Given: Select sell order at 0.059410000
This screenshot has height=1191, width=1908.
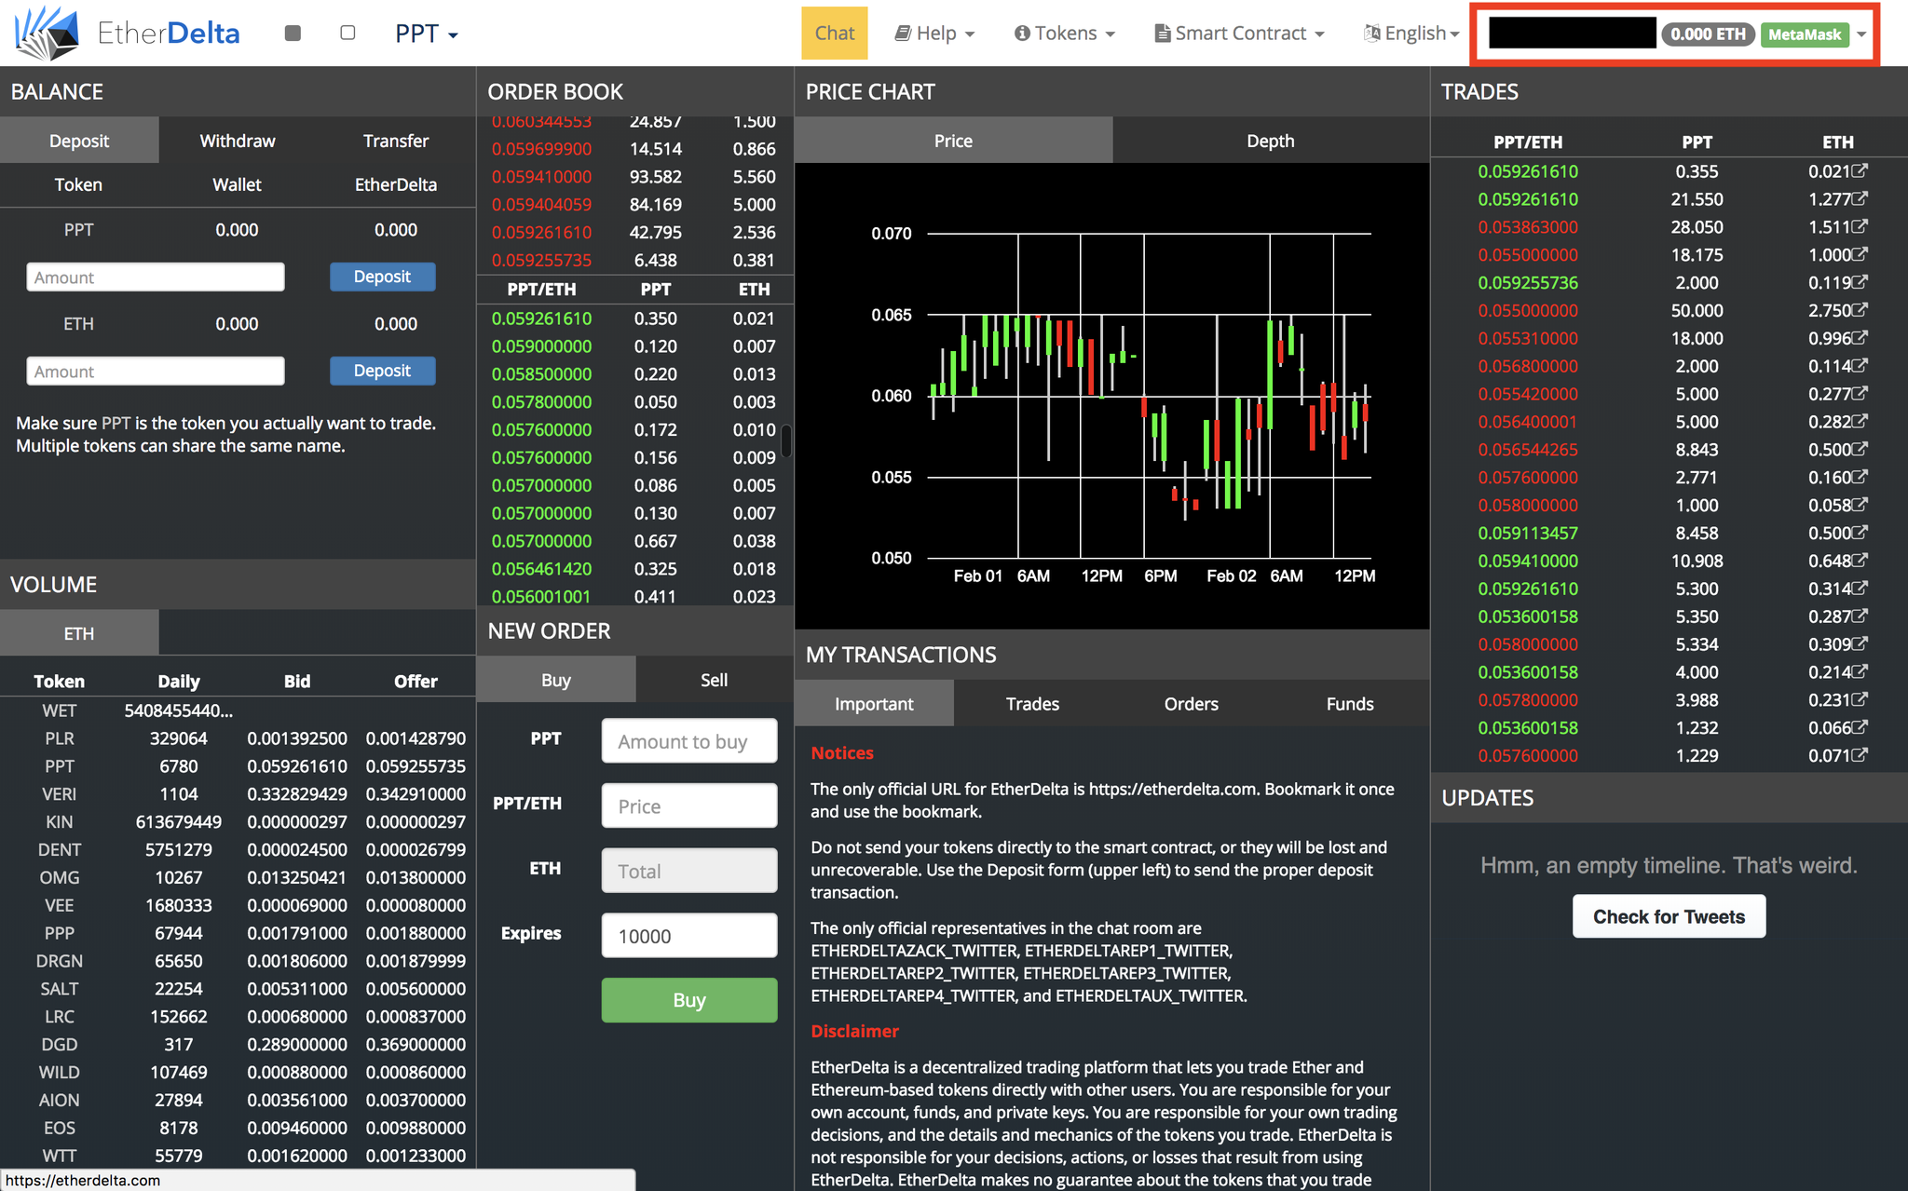Looking at the screenshot, I should [634, 177].
